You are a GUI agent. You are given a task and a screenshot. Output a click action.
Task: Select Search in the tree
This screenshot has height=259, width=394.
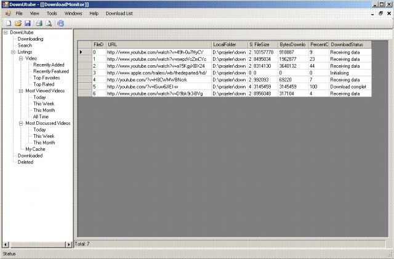(x=25, y=46)
